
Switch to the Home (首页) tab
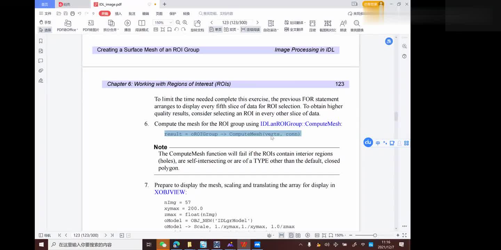pyautogui.click(x=45, y=4)
